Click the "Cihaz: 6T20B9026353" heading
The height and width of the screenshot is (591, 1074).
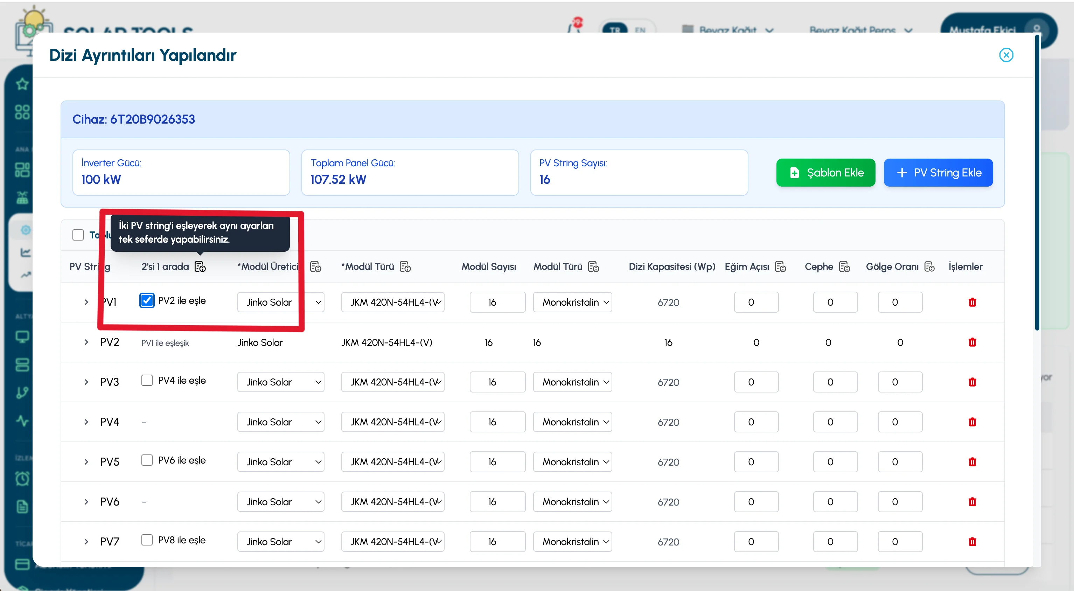pyautogui.click(x=133, y=119)
